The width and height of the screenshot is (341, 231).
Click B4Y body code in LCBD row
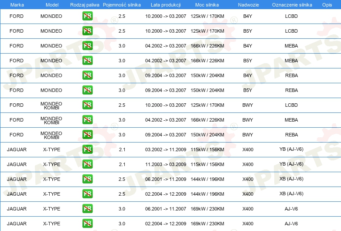[x=248, y=16]
